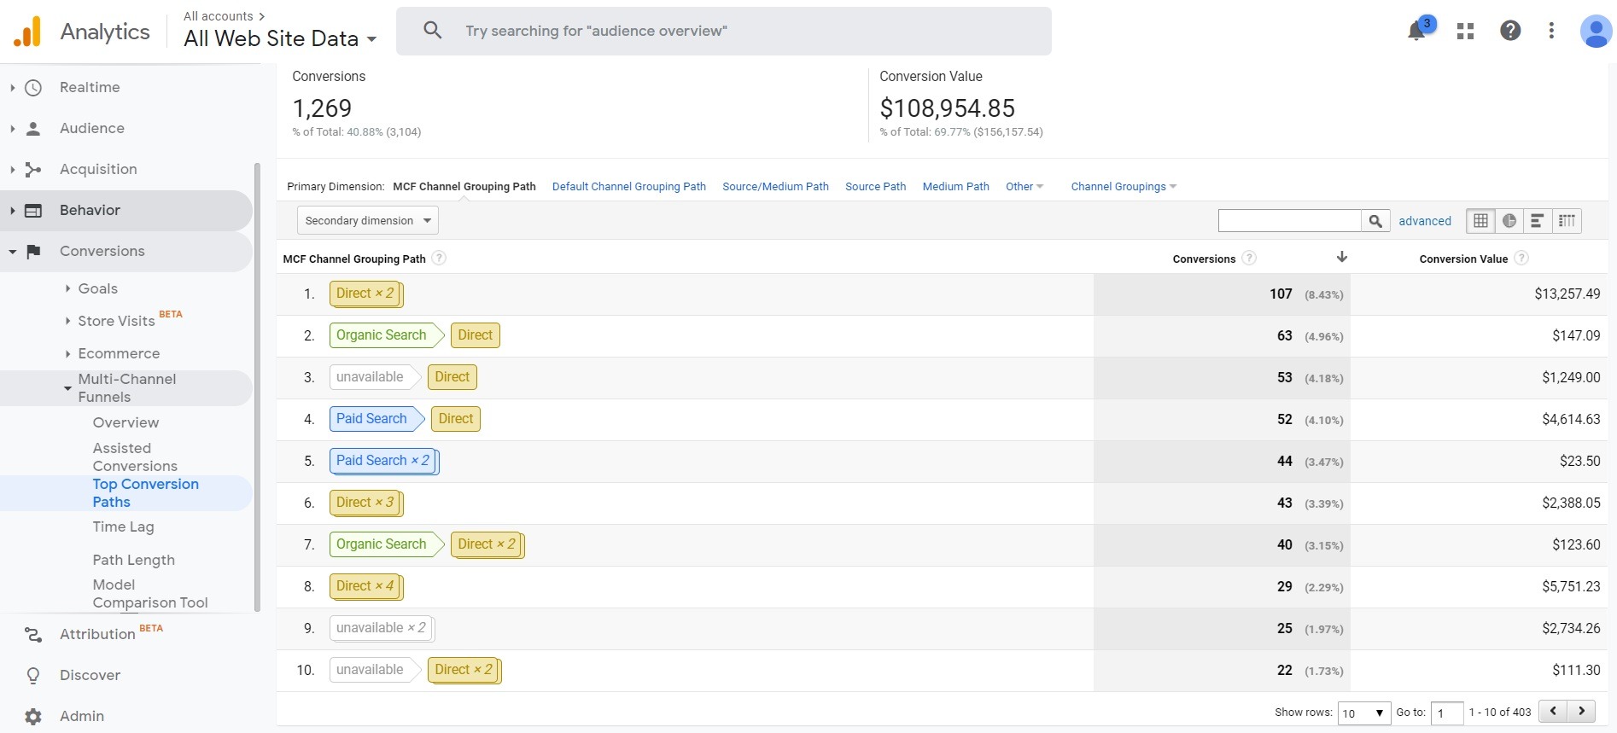Select Default Channel Grouping Path dimension

click(629, 187)
